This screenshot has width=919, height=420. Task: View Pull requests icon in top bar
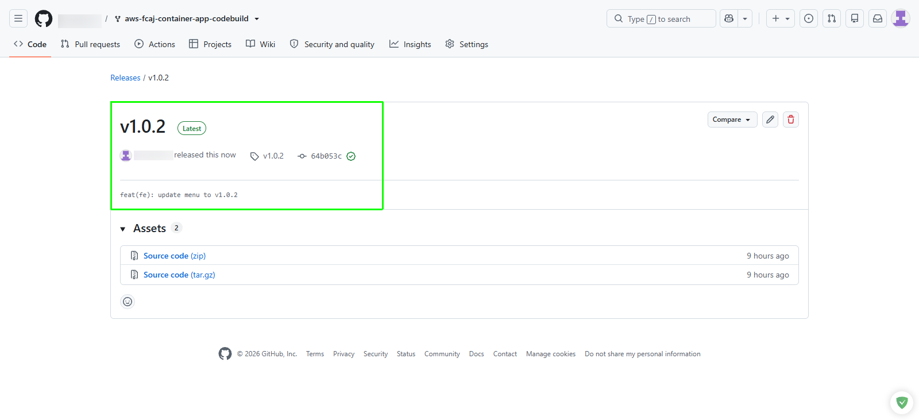click(x=832, y=18)
